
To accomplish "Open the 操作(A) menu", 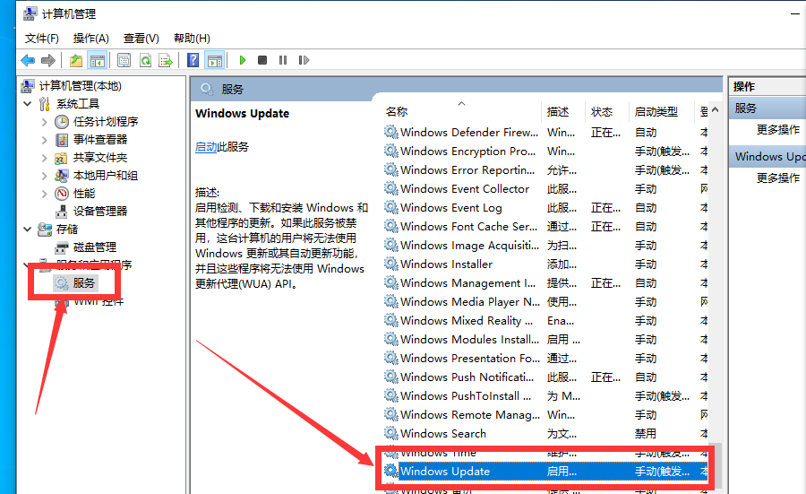I will pos(90,38).
